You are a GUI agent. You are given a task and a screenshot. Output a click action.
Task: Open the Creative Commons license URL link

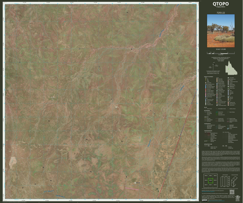(217, 201)
